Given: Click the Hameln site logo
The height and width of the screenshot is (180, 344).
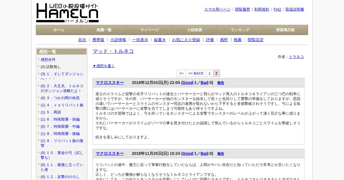Looking at the screenshot, I should [x=67, y=13].
